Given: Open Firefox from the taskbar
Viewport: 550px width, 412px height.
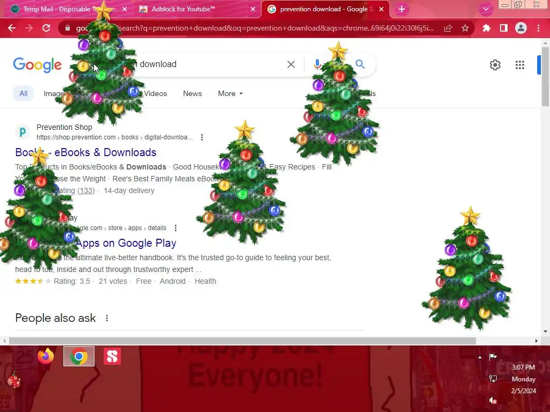Looking at the screenshot, I should [46, 356].
